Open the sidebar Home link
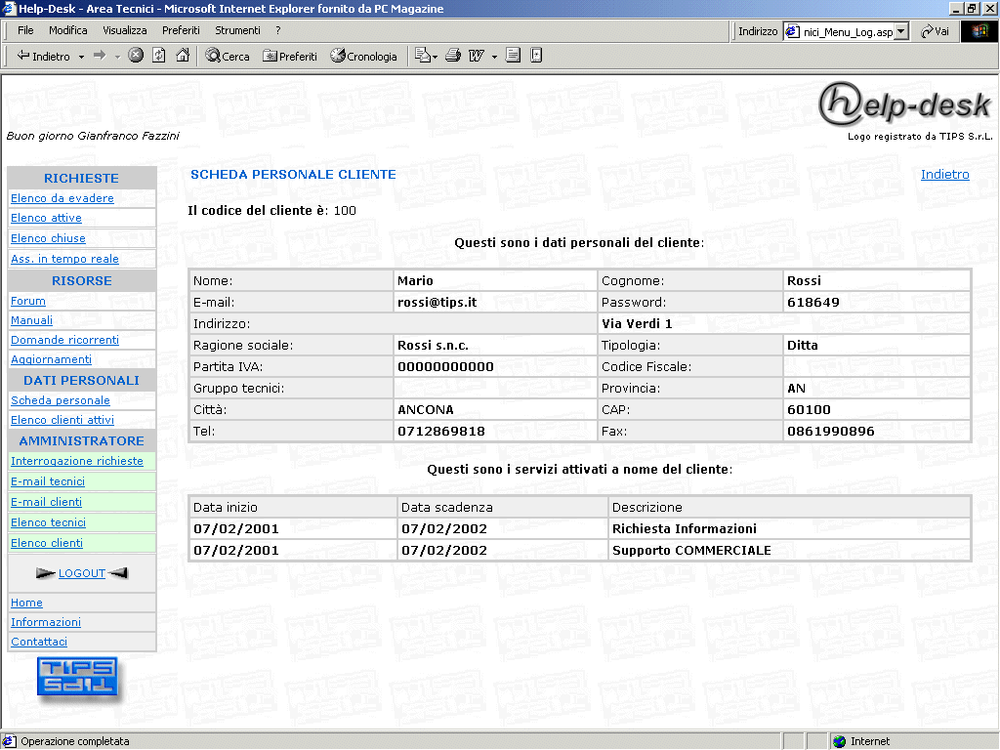Image resolution: width=1000 pixels, height=750 pixels. [26, 603]
